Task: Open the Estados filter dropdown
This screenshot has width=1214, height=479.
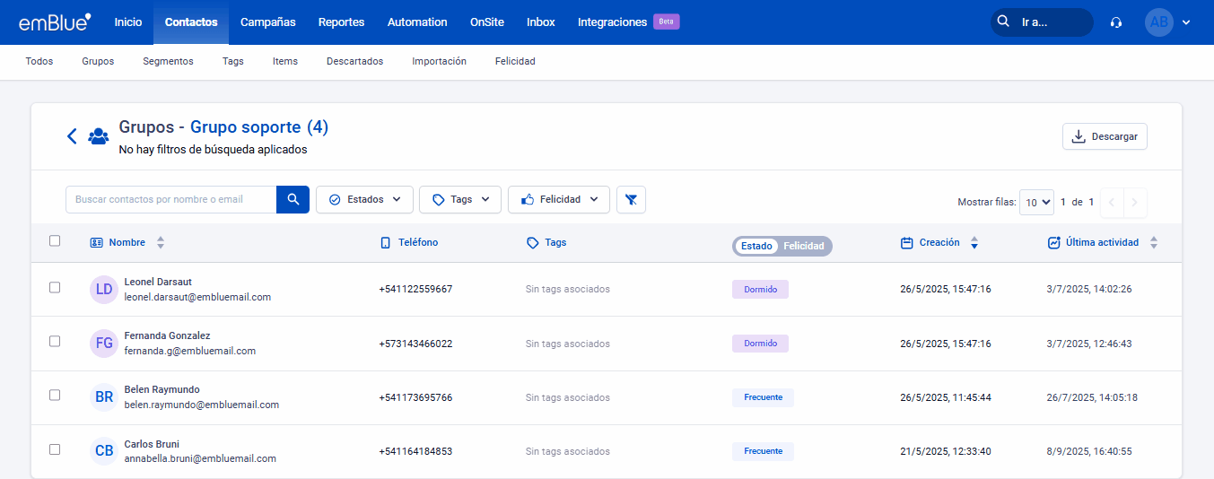Action: tap(364, 199)
